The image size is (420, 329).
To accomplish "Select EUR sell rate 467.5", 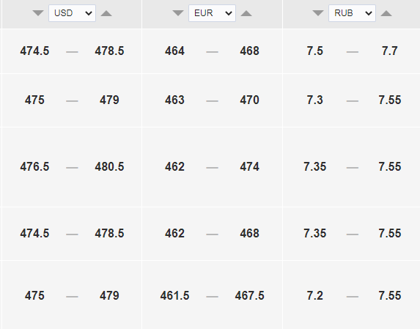I will pyautogui.click(x=249, y=296).
